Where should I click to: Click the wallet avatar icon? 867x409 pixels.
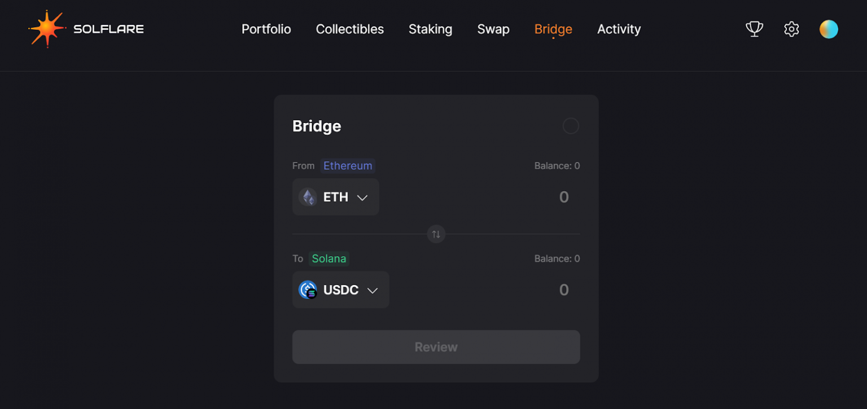(x=828, y=29)
